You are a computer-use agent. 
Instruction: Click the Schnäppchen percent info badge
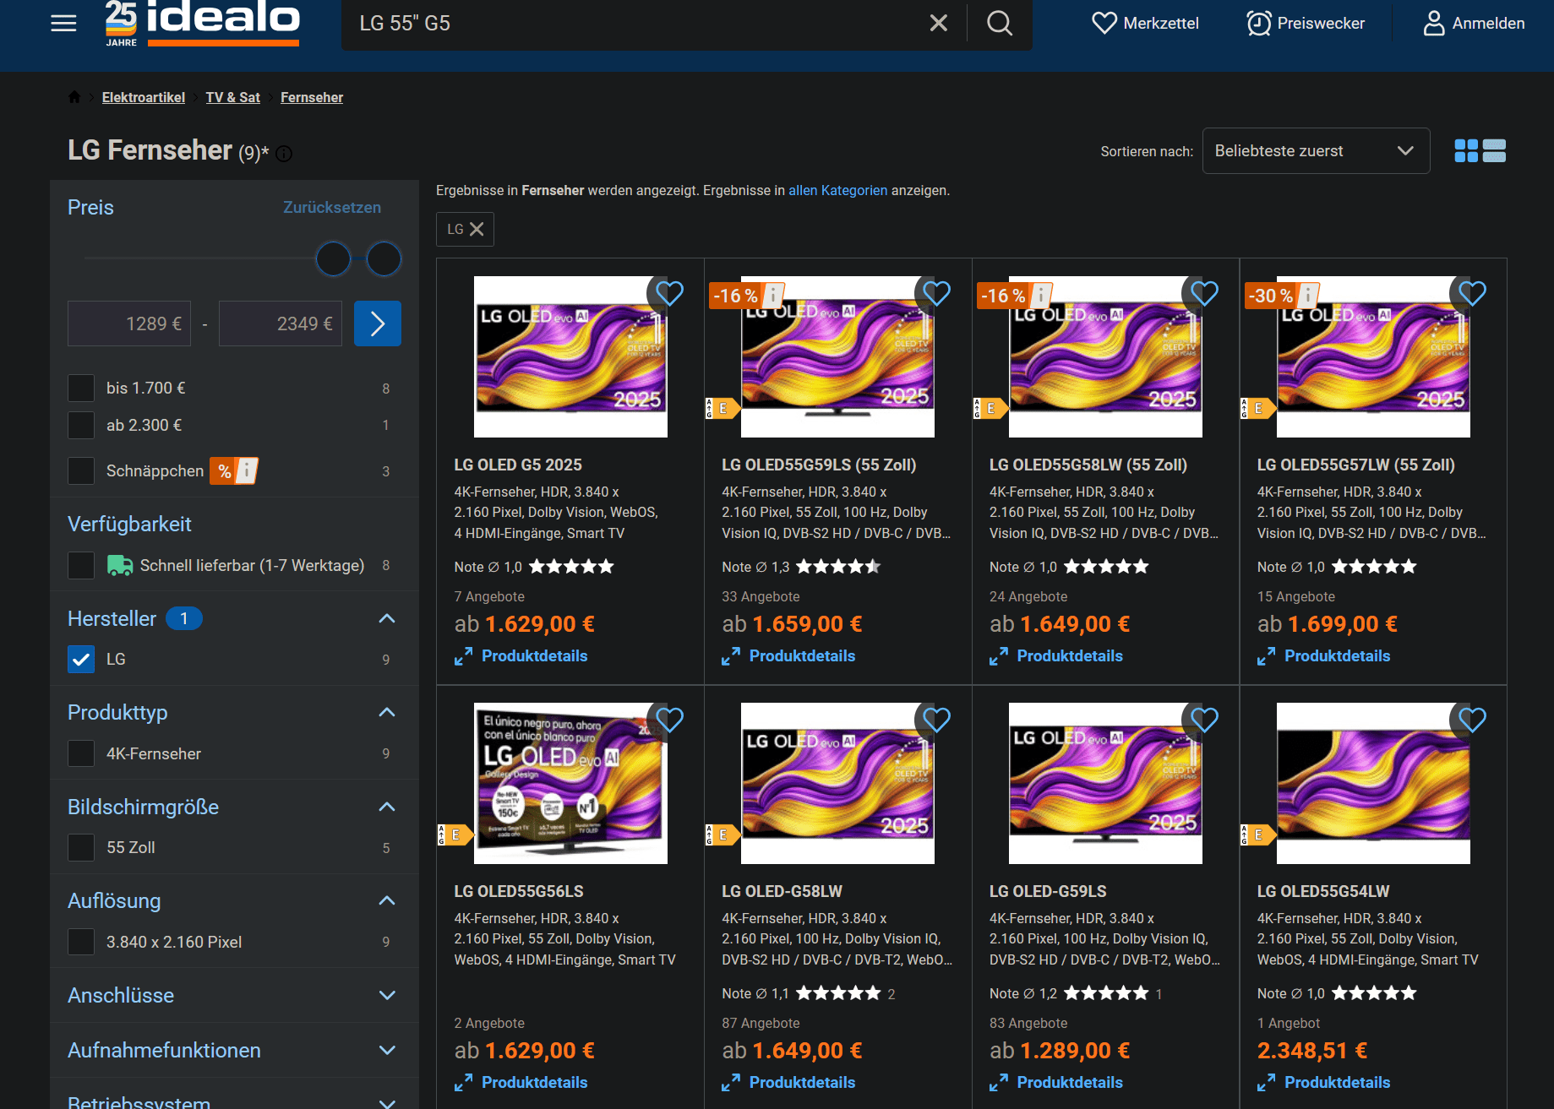click(x=234, y=471)
